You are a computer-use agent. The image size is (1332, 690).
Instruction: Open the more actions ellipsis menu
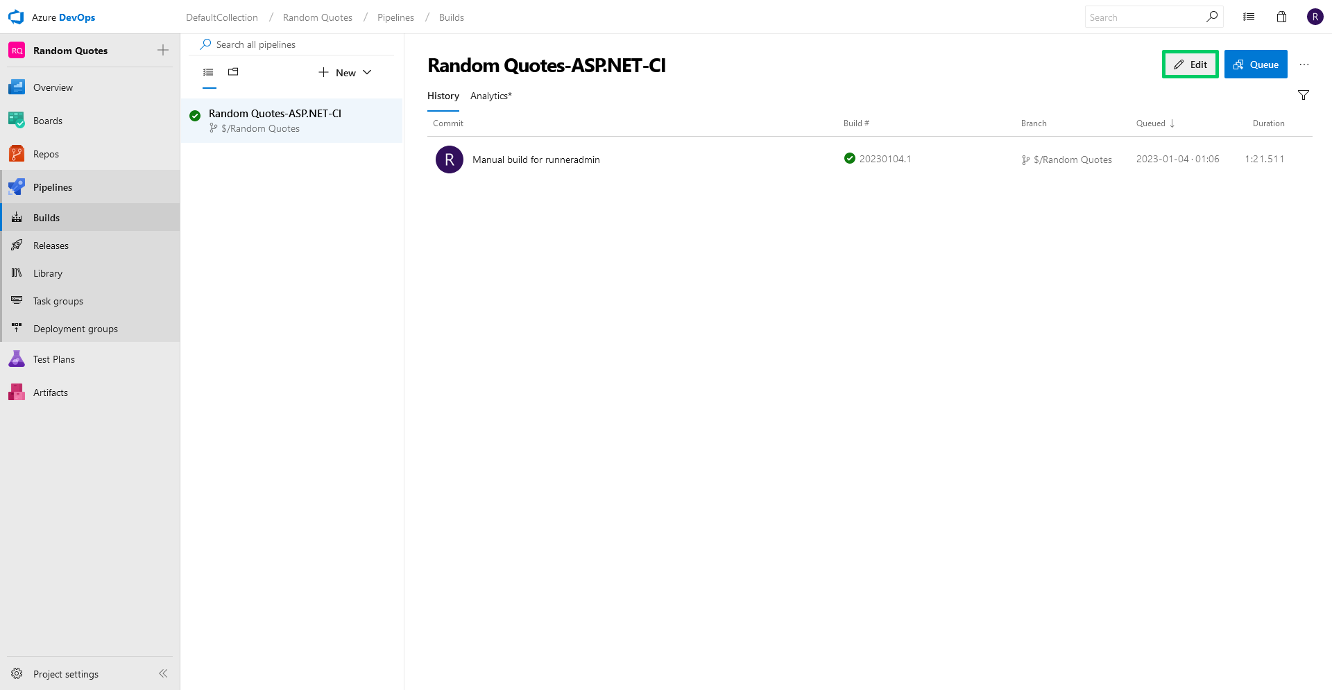[1304, 64]
